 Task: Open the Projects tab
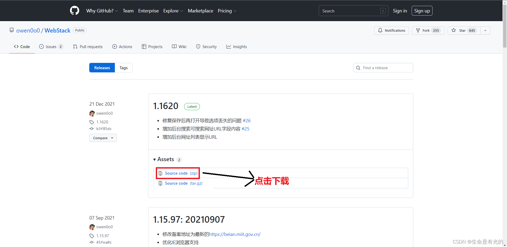[x=152, y=46]
